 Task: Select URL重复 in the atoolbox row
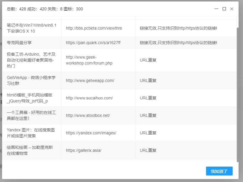coord(148,115)
